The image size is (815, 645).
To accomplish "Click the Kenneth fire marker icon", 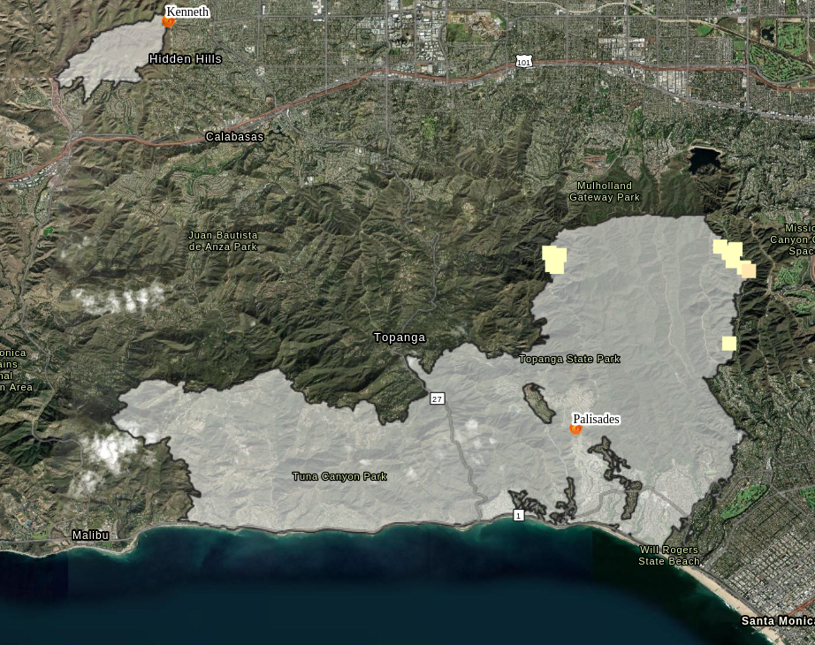I will click(168, 21).
